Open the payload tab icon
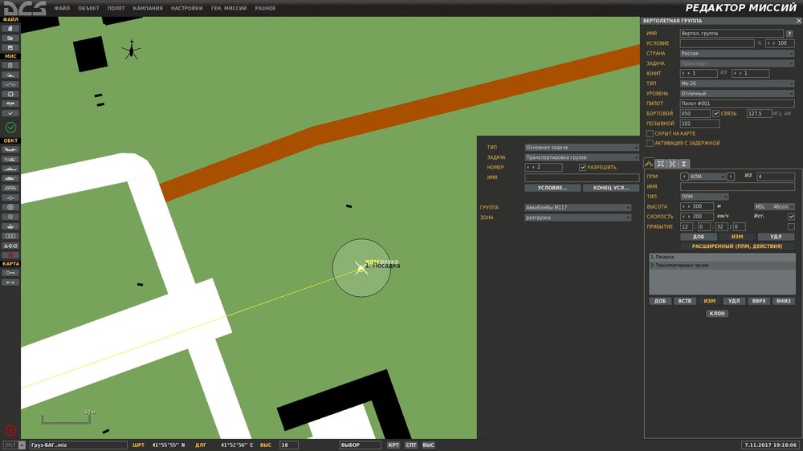This screenshot has width=803, height=451. click(661, 163)
